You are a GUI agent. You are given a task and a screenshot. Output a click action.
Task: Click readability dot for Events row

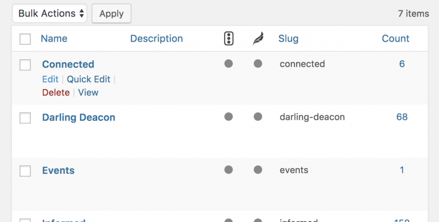click(x=258, y=169)
